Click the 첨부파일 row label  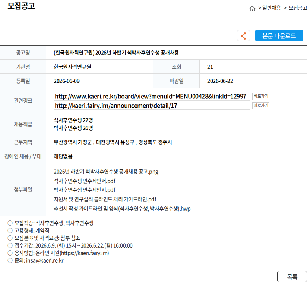tap(23, 189)
